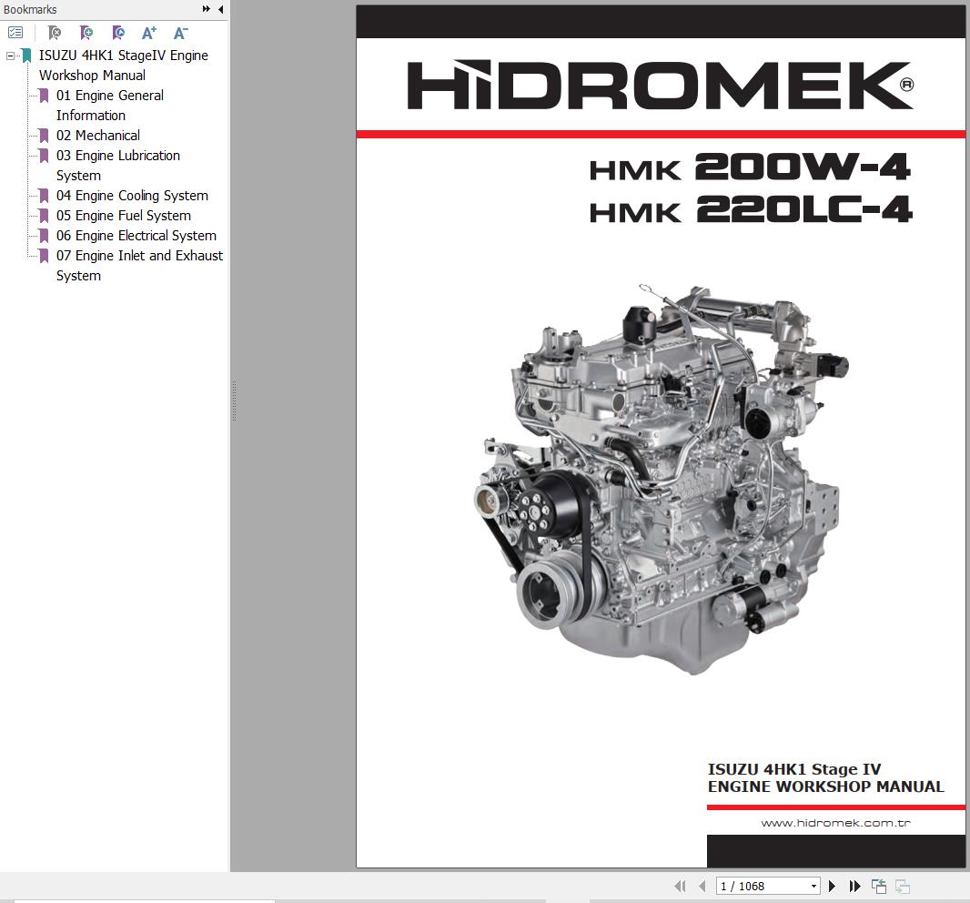Image resolution: width=970 pixels, height=903 pixels.
Task: Click the add new bookmark icon
Action: point(86,33)
